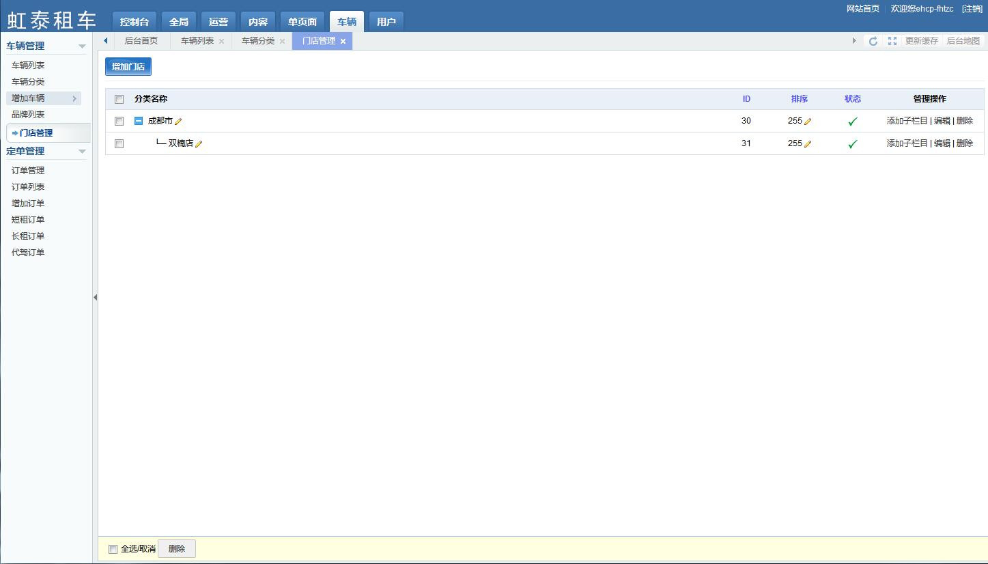The height and width of the screenshot is (564, 988).
Task: Toggle the 成都市 row checkbox
Action: [119, 121]
